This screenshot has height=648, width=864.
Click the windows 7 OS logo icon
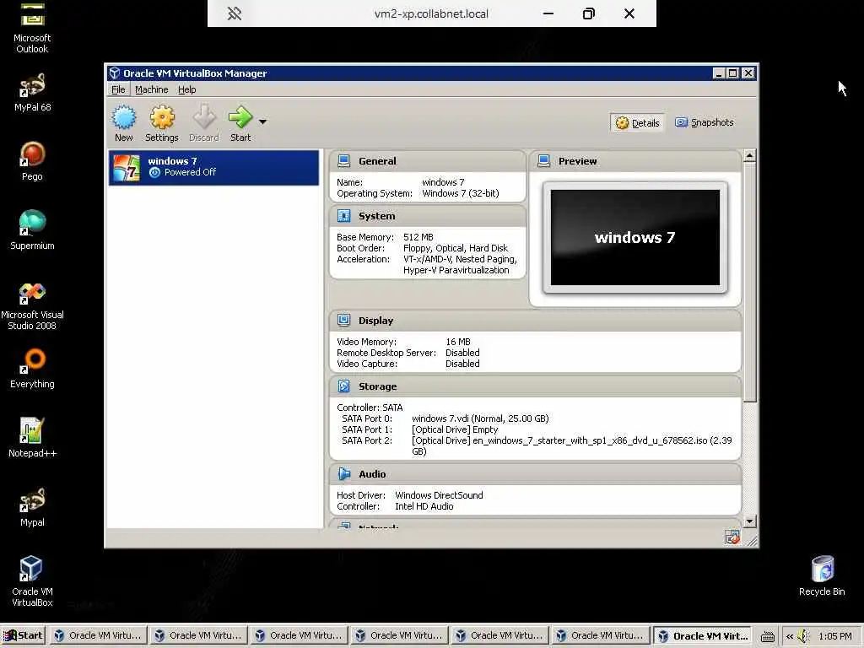[127, 168]
